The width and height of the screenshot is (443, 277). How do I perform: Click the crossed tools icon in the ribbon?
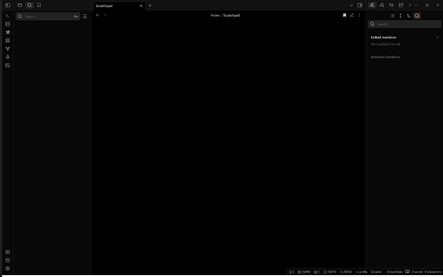(x=8, y=32)
